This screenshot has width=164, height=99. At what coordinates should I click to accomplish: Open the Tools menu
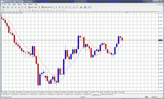point(25,4)
